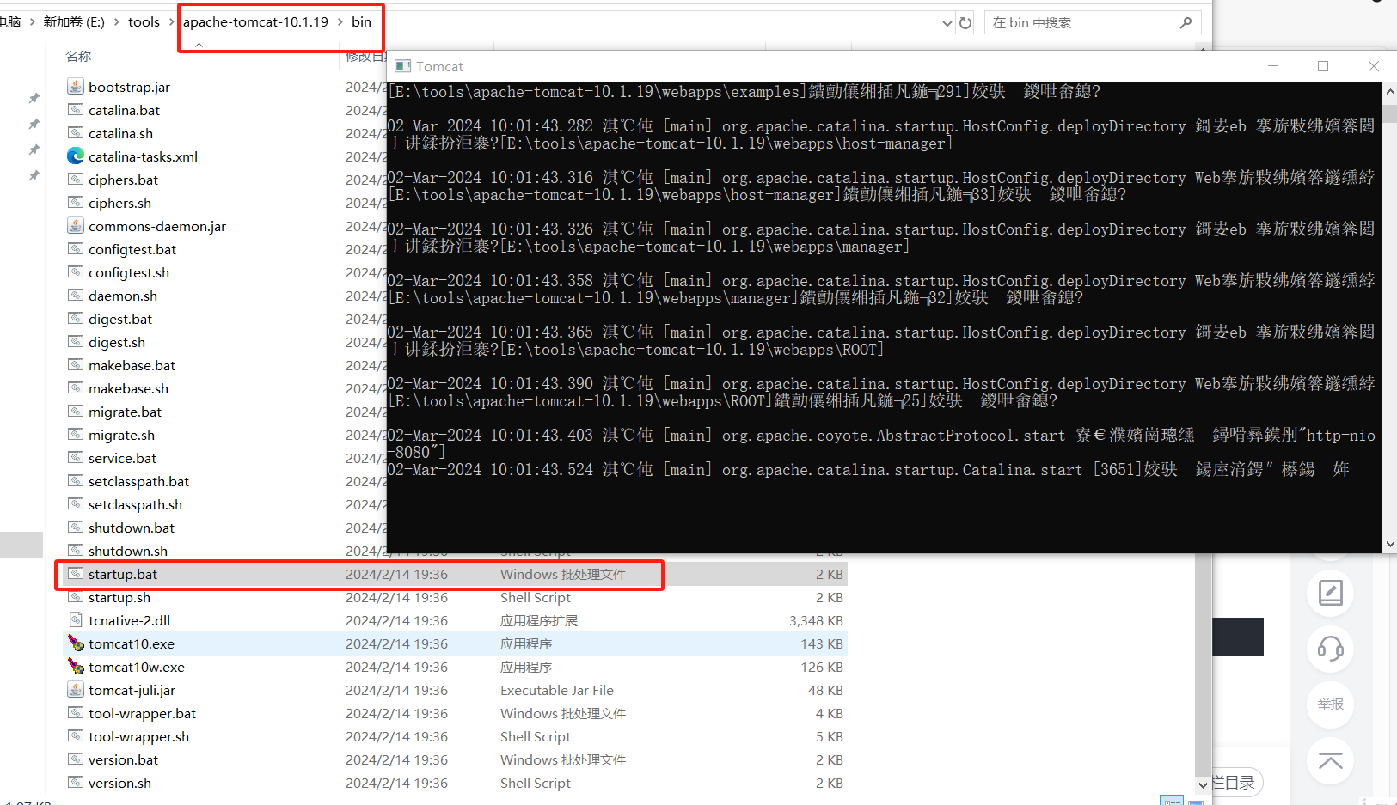
Task: Click the magnifier icon in search box
Action: pos(1186,21)
